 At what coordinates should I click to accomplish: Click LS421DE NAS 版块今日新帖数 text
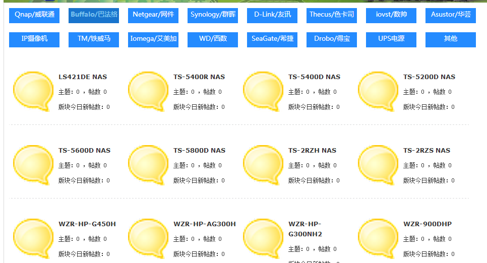[84, 107]
